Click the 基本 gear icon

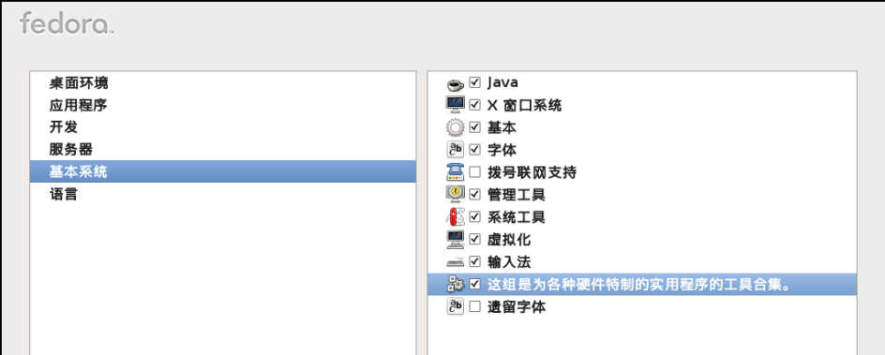(x=455, y=128)
